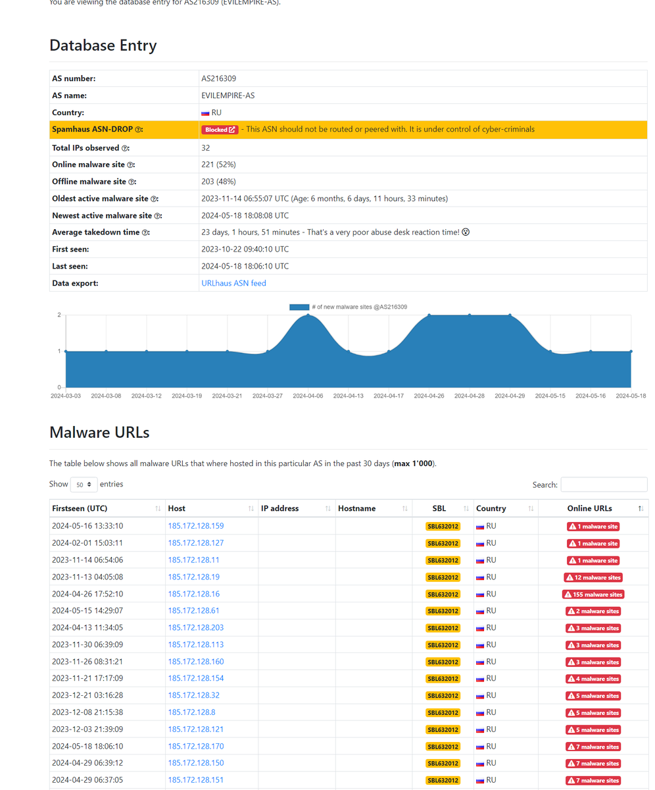Click the Last seen value 2024-05-18 18:06:10 UTC
This screenshot has height=790, width=655.
(x=245, y=266)
